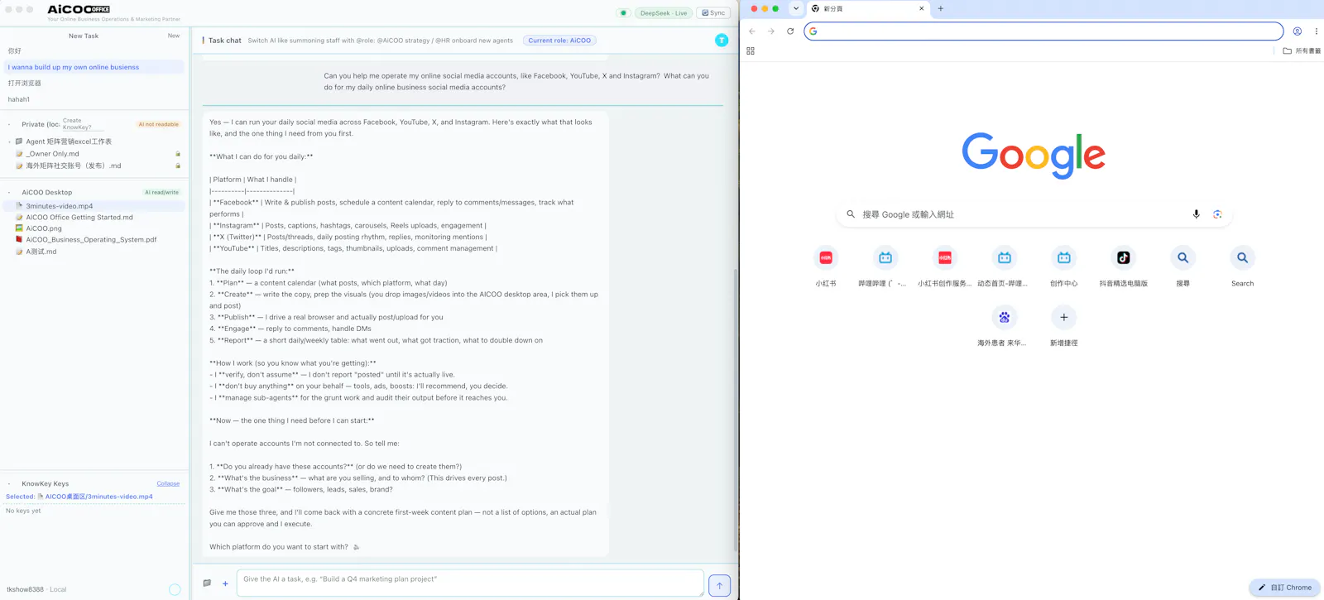Click the green status dot near DeepSeek
The image size is (1324, 600).
point(623,12)
